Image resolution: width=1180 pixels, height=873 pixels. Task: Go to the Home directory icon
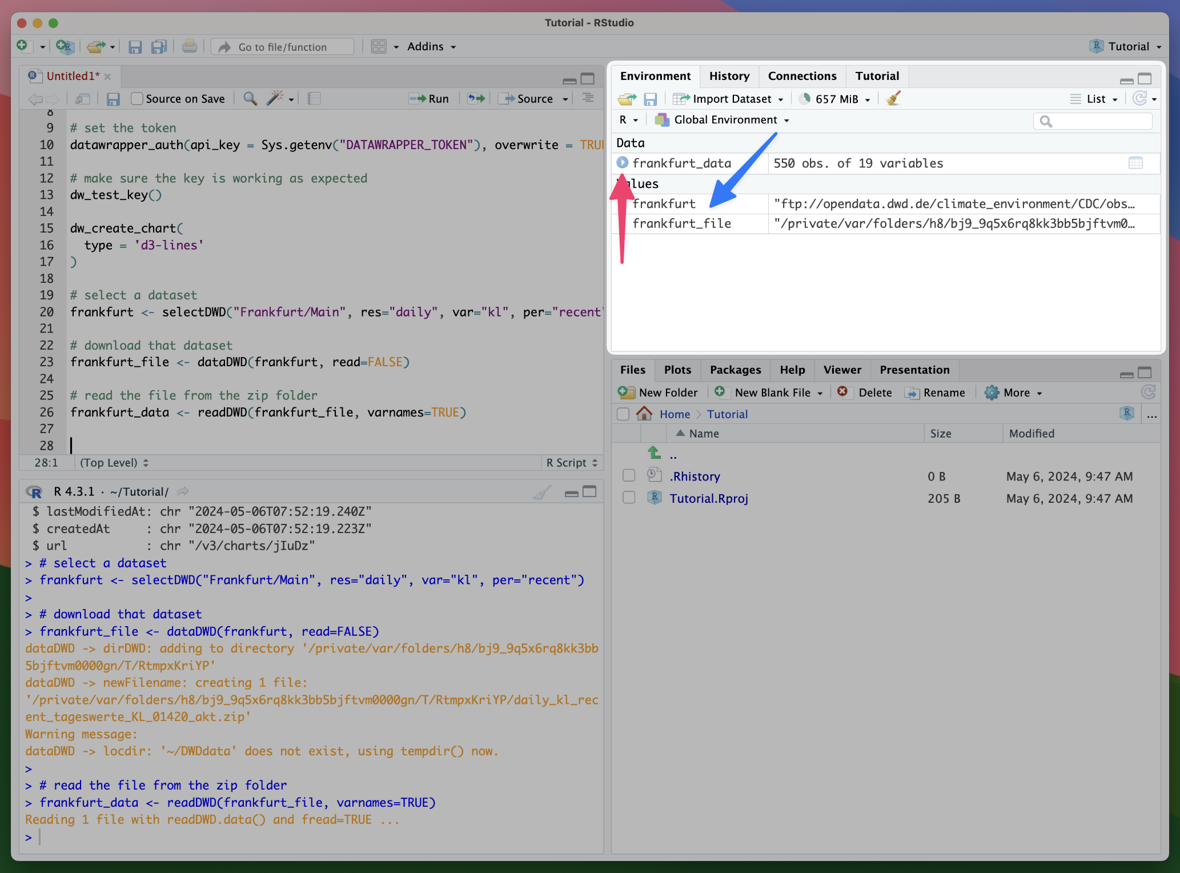coord(644,414)
